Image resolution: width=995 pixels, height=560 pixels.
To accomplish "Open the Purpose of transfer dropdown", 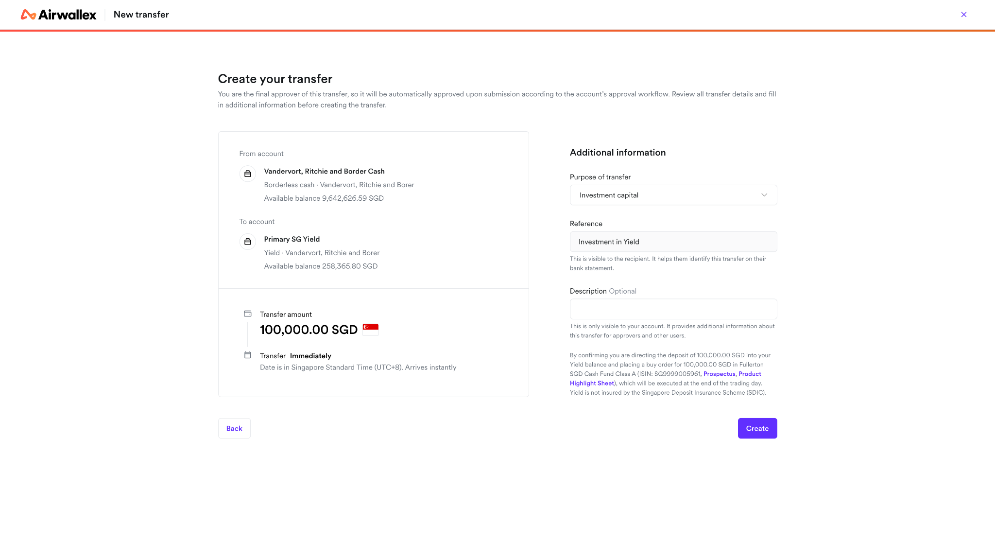I will coord(673,195).
